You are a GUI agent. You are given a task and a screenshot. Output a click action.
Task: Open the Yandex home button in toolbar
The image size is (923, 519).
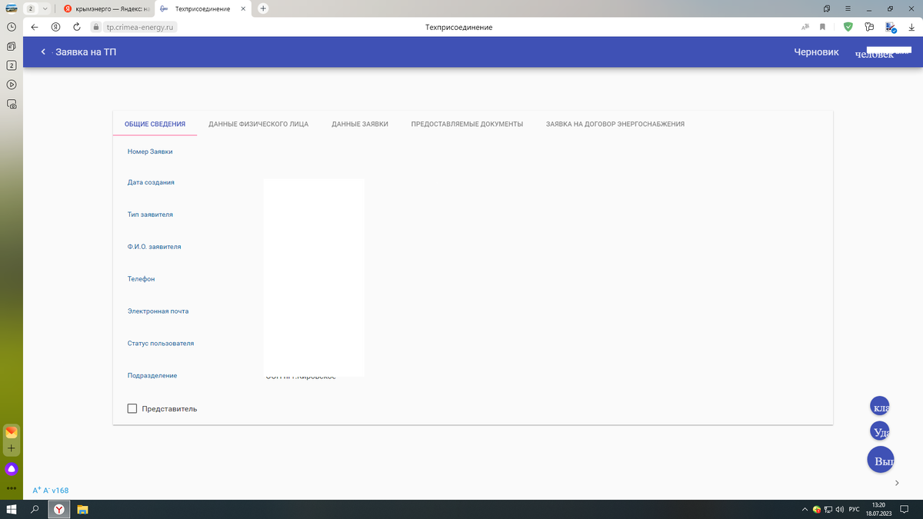(55, 27)
